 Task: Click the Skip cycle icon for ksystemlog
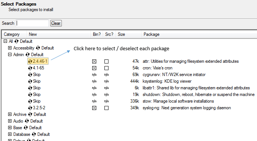[x=30, y=81]
